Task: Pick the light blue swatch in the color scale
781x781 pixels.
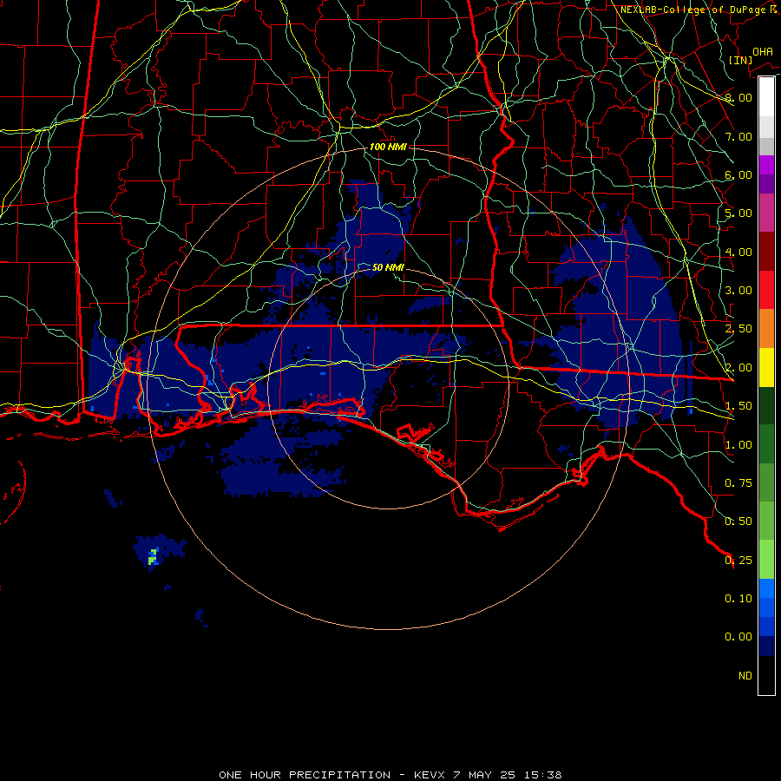Action: tap(766, 588)
